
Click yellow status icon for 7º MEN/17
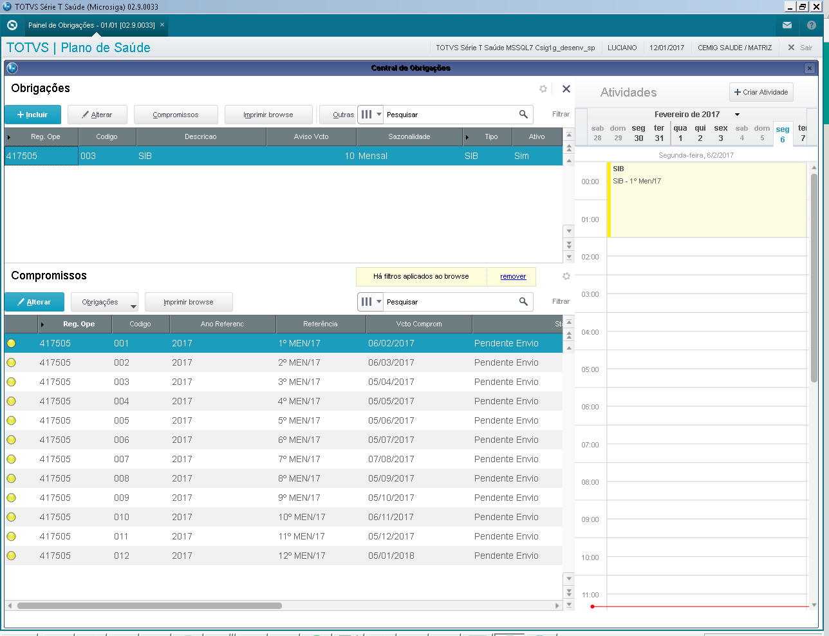click(x=11, y=459)
